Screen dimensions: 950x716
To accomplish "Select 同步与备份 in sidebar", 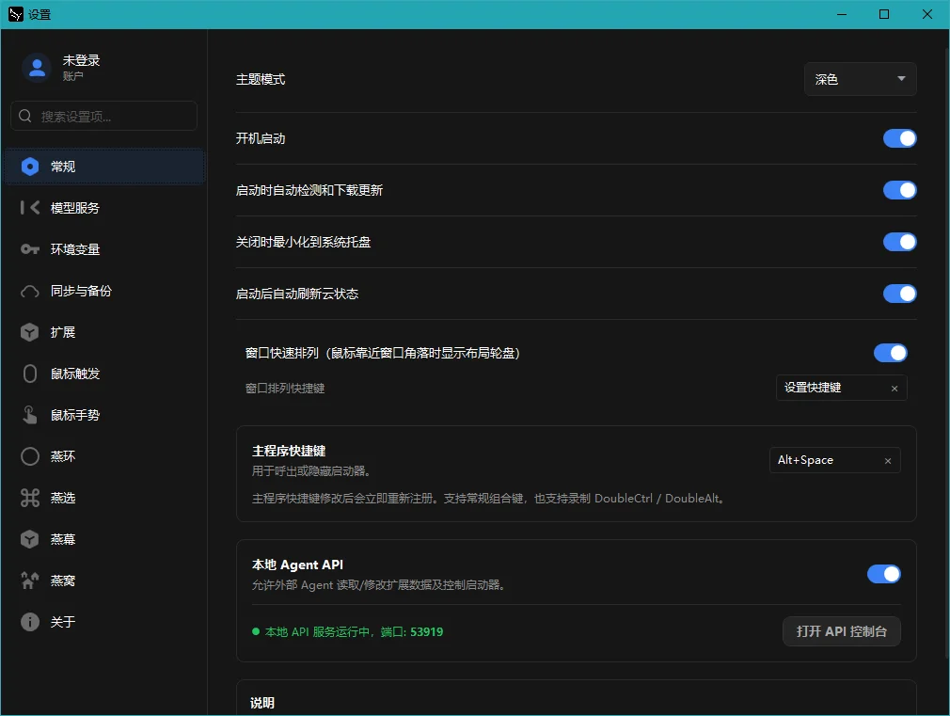I will [x=104, y=291].
